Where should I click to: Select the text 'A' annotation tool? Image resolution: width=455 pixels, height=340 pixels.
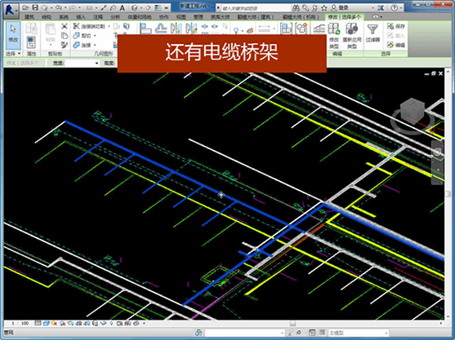tap(123, 8)
